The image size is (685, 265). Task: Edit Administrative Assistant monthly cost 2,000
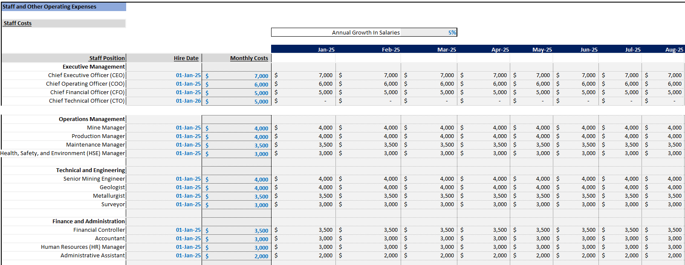coord(237,256)
